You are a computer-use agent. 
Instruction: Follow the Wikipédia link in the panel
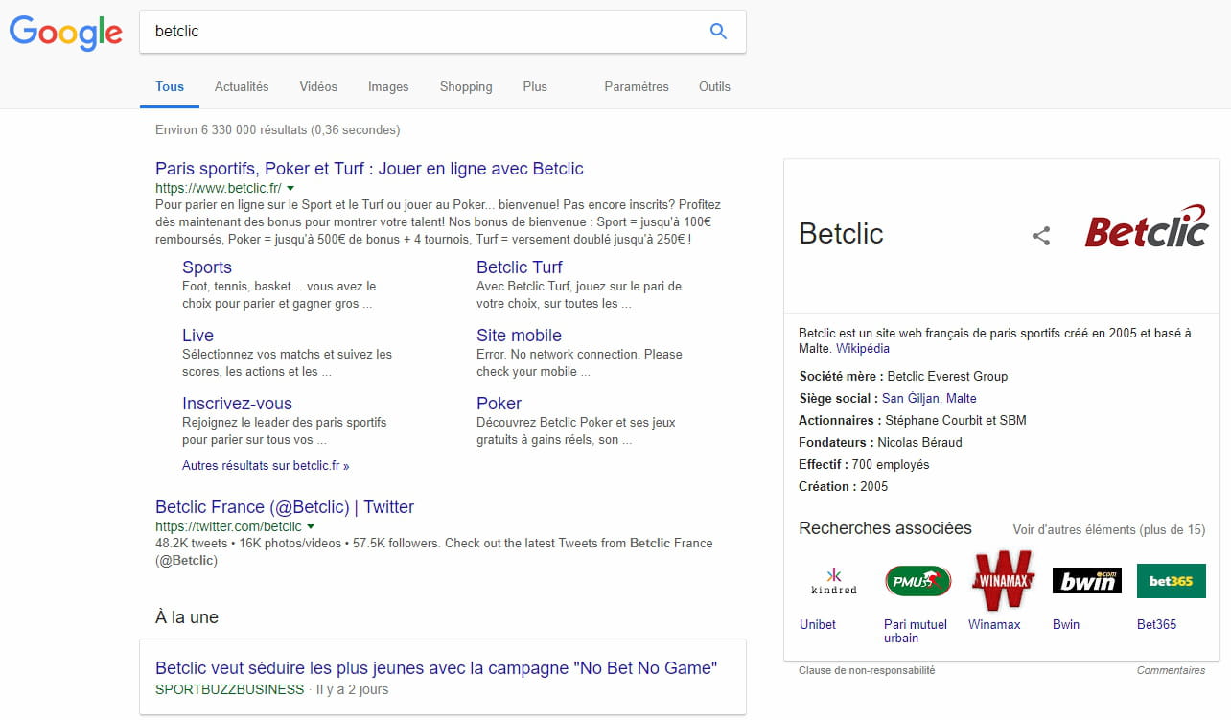[863, 349]
